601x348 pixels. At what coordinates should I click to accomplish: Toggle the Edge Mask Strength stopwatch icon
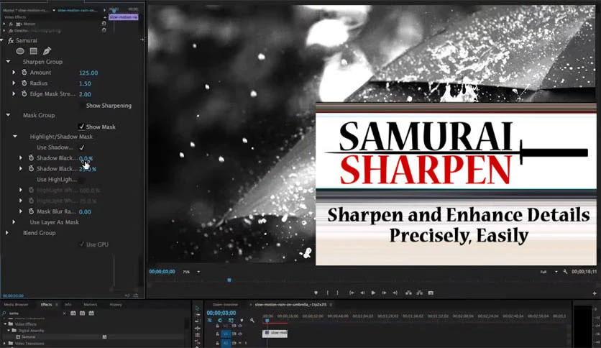24,94
